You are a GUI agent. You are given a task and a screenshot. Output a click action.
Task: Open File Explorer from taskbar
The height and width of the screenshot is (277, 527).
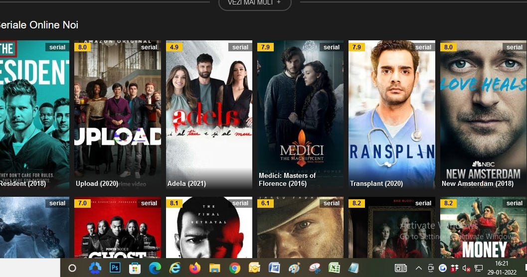tap(214, 268)
